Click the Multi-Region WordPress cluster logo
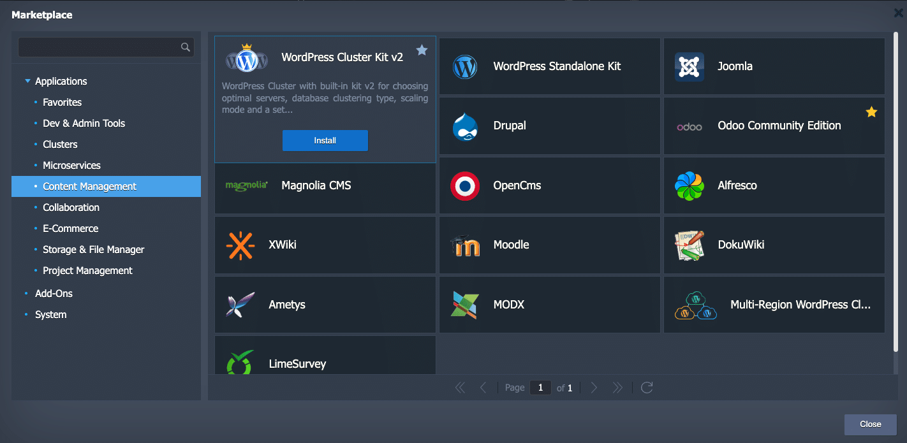The image size is (907, 443). click(x=696, y=305)
